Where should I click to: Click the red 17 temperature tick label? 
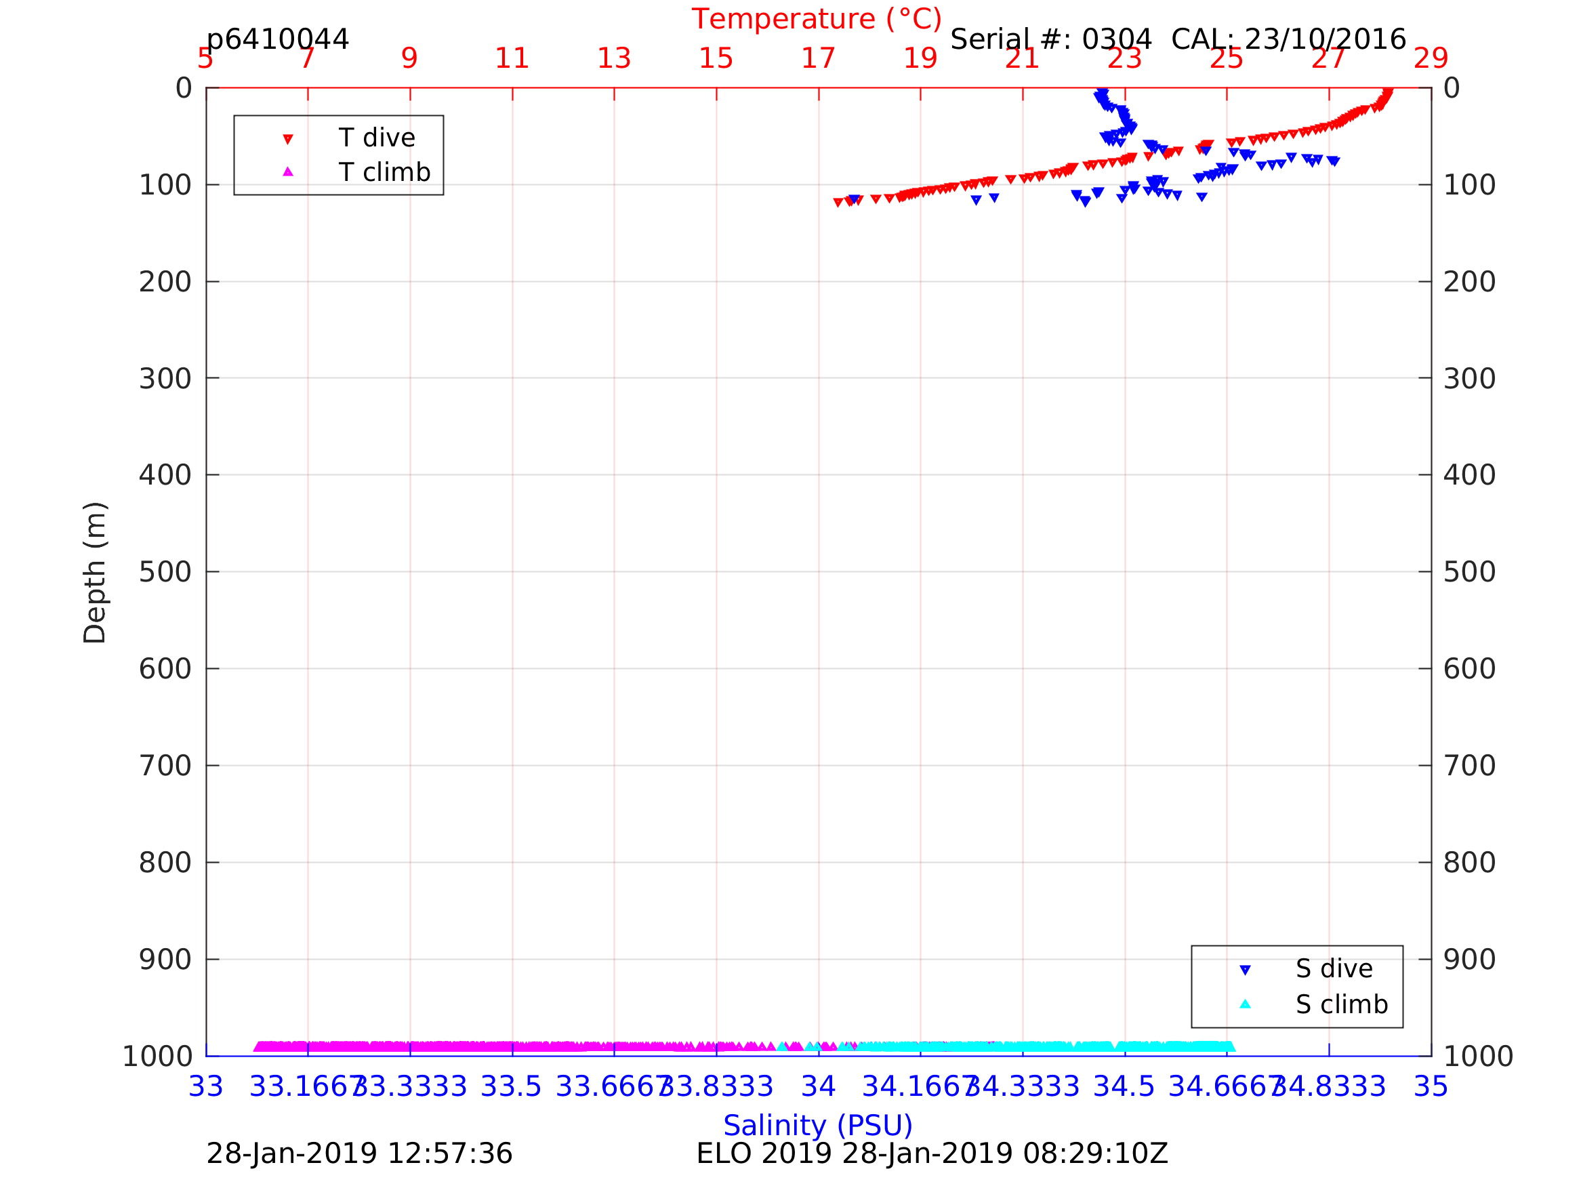(818, 58)
